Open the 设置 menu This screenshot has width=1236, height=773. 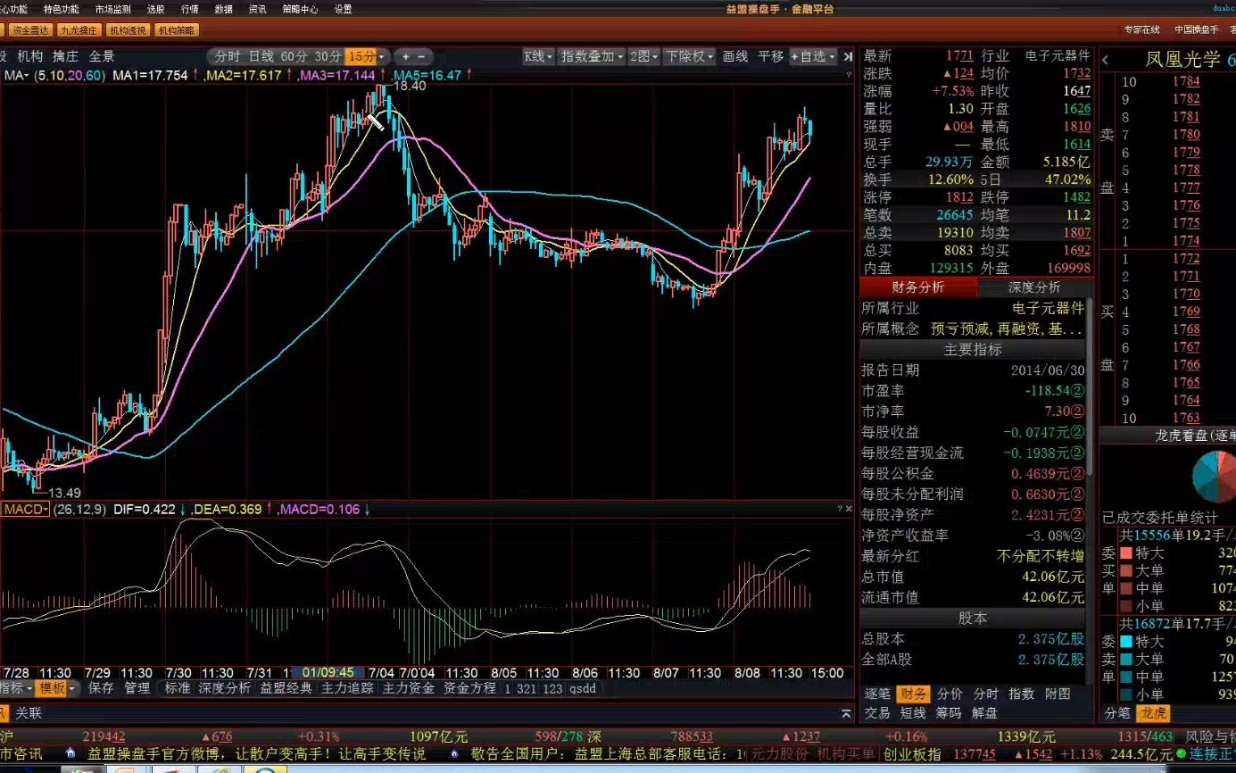tap(343, 9)
